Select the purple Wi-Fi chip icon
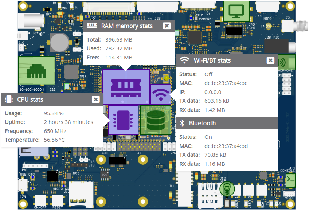Image resolution: width=309 pixels, height=211 pixels. pyautogui.click(x=161, y=94)
